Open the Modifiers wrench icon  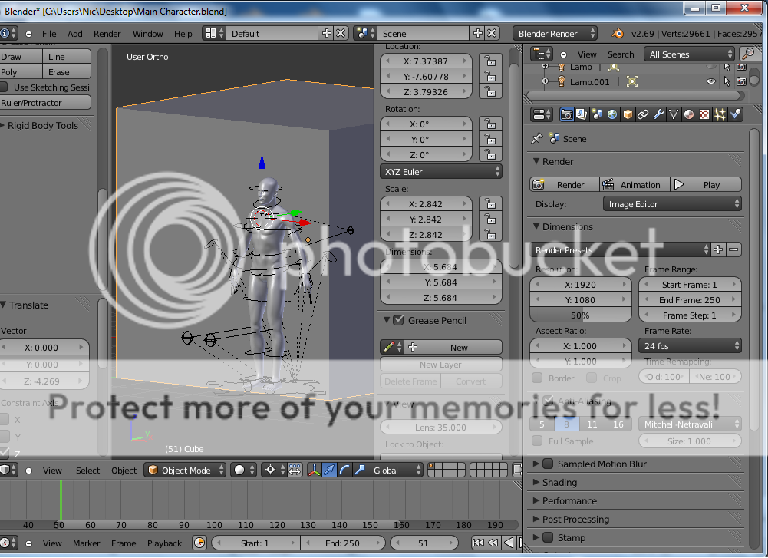click(658, 114)
